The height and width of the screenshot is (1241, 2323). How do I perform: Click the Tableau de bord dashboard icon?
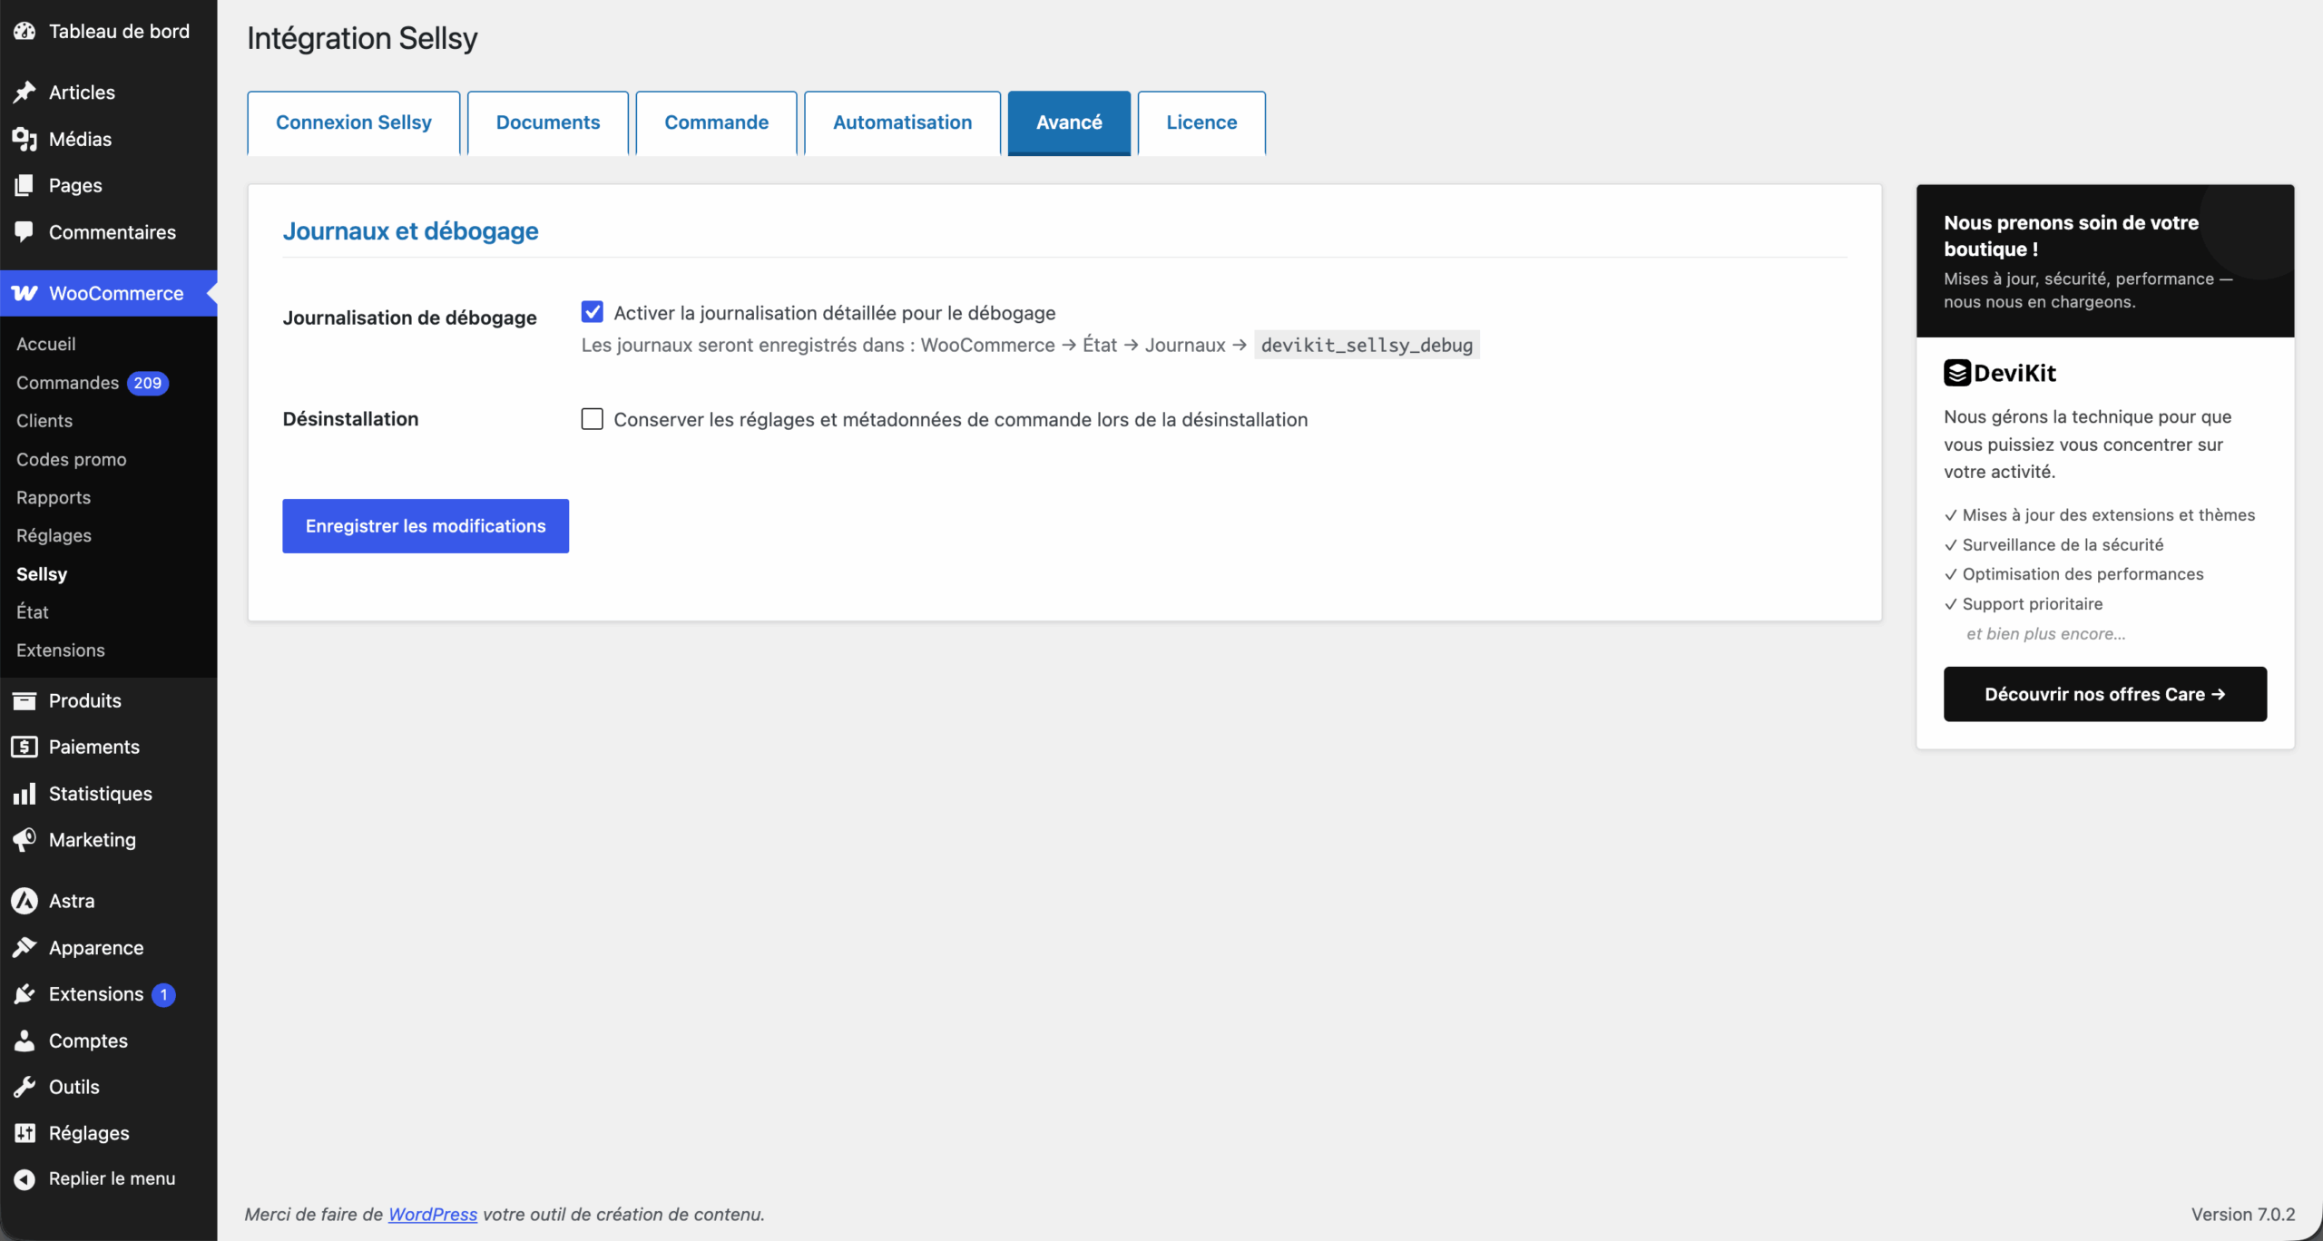pyautogui.click(x=25, y=31)
